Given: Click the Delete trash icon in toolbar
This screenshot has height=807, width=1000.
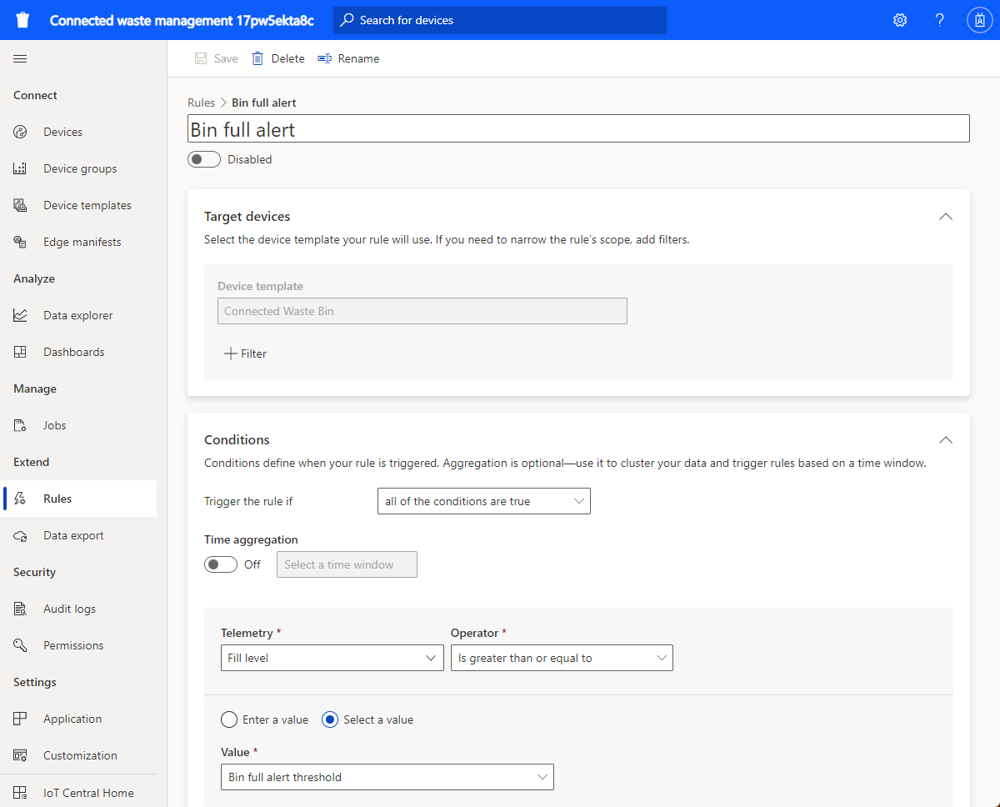Looking at the screenshot, I should pos(258,58).
